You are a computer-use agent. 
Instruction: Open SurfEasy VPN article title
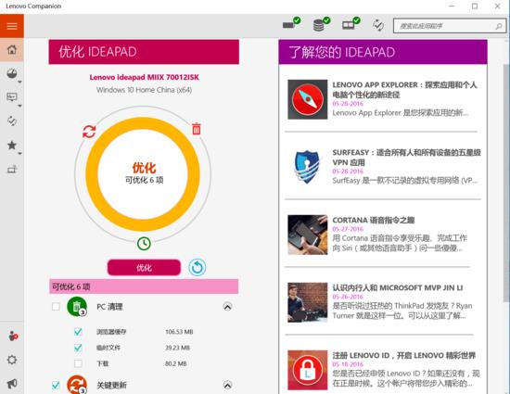tap(406, 158)
